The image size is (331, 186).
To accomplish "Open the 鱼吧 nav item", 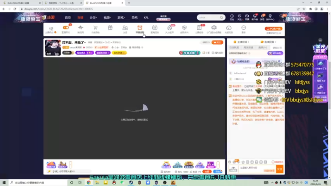I will coord(134,17).
